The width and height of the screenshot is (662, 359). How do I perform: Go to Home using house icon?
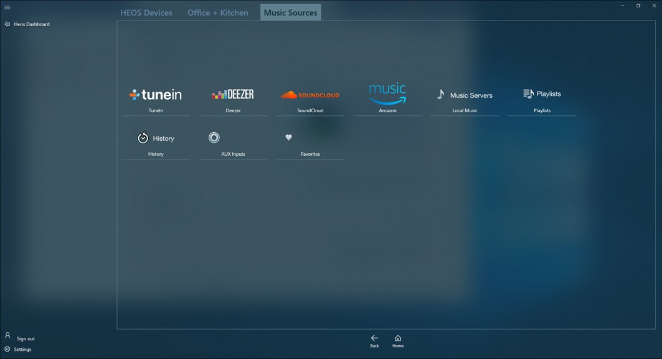pos(398,338)
